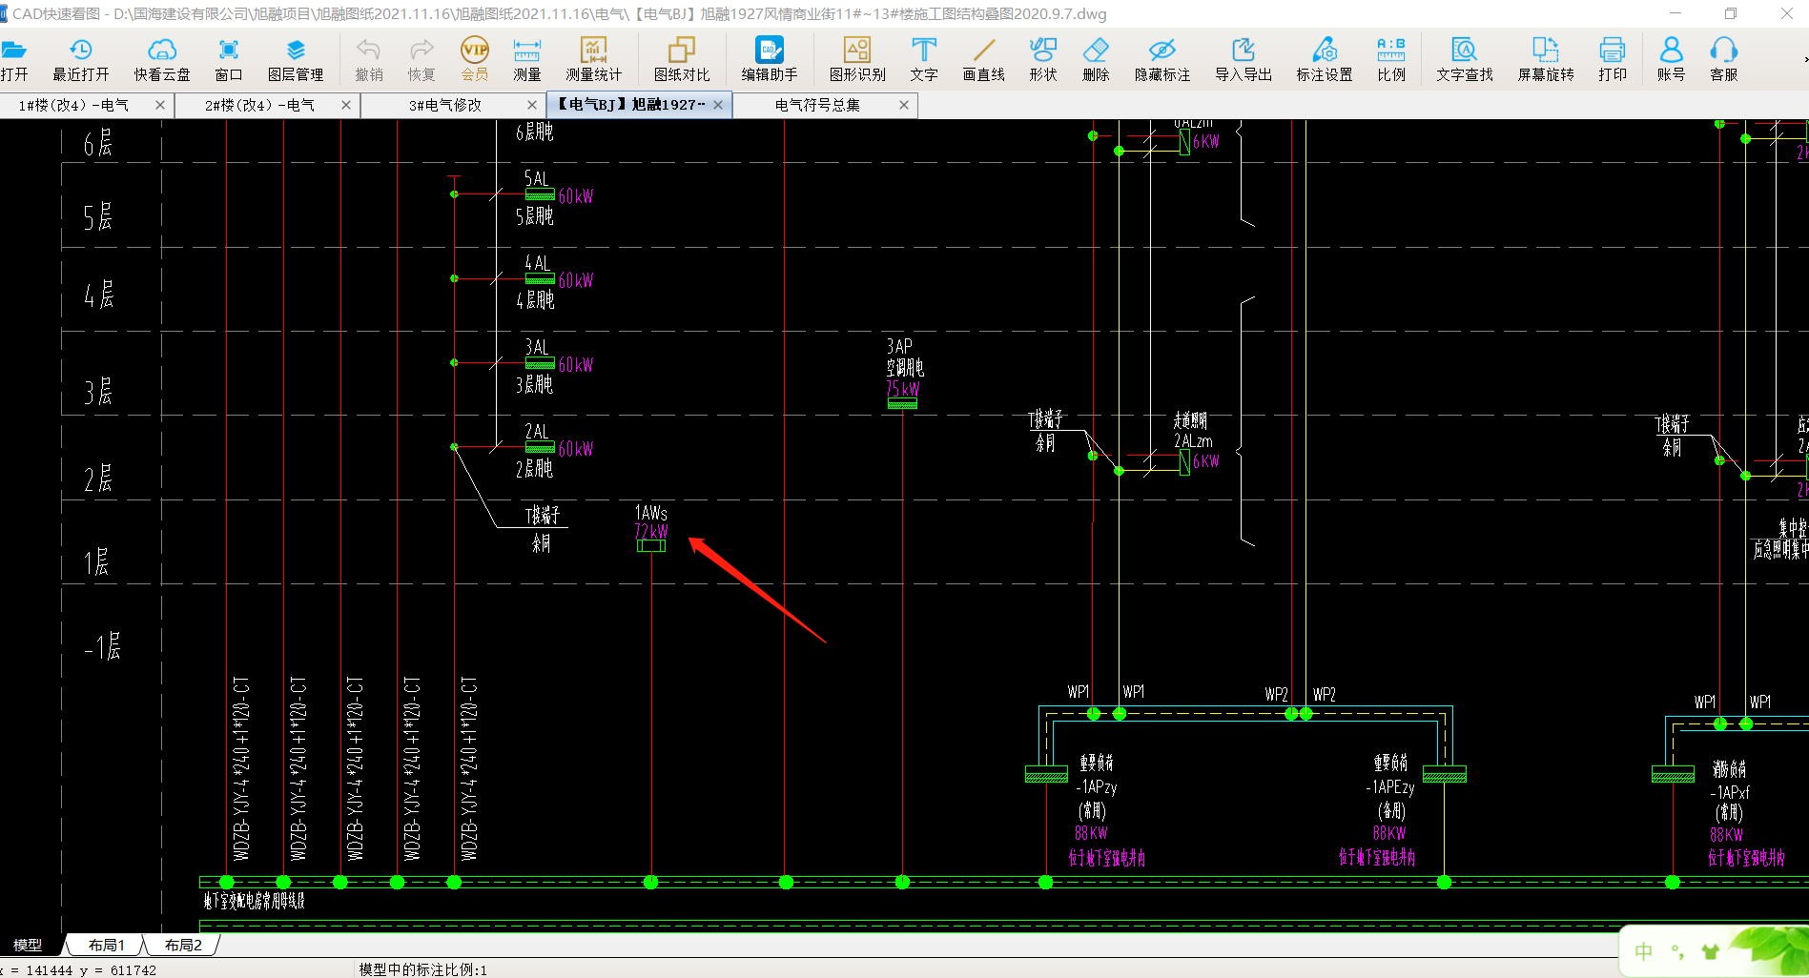Contact 客服 customer service
The width and height of the screenshot is (1809, 978).
(x=1723, y=60)
